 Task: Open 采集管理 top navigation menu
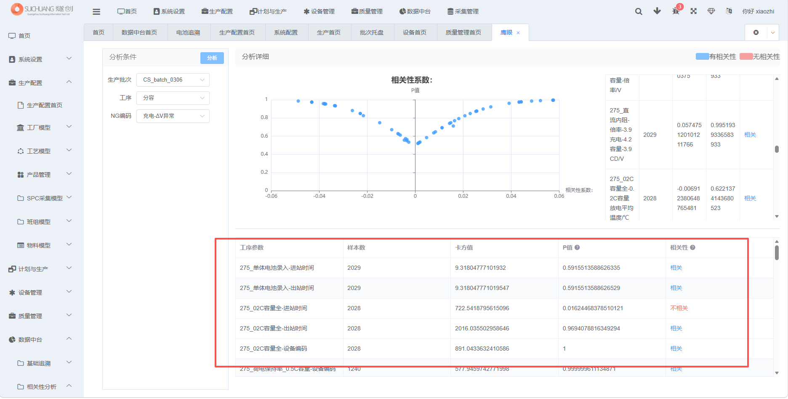point(463,11)
